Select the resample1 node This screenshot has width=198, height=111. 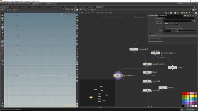click(x=134, y=49)
